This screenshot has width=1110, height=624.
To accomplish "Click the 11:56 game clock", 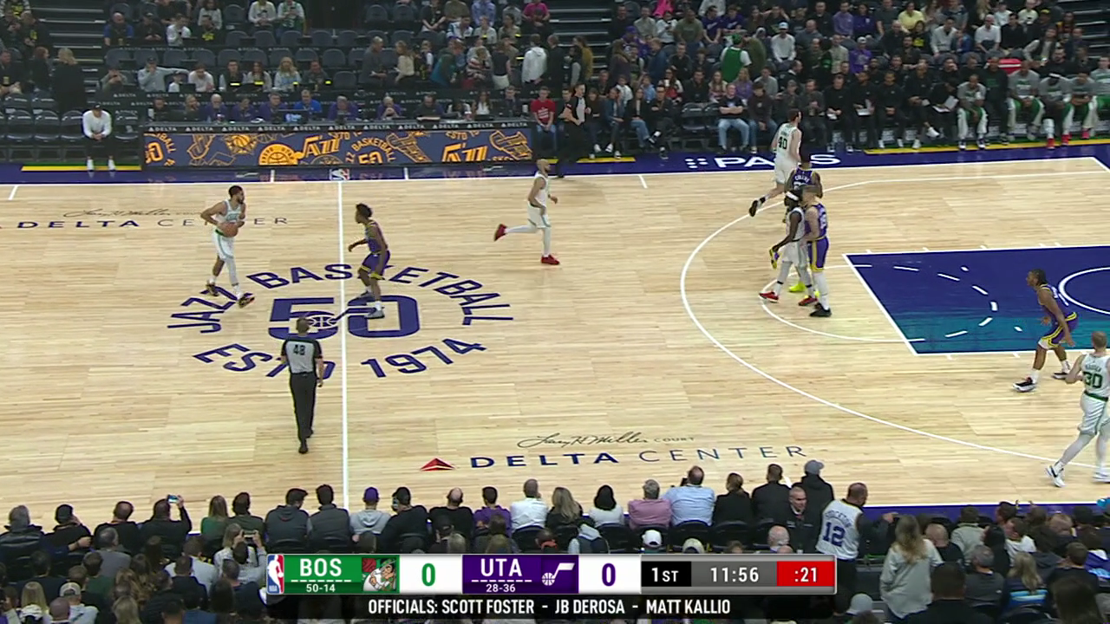I will click(x=734, y=575).
